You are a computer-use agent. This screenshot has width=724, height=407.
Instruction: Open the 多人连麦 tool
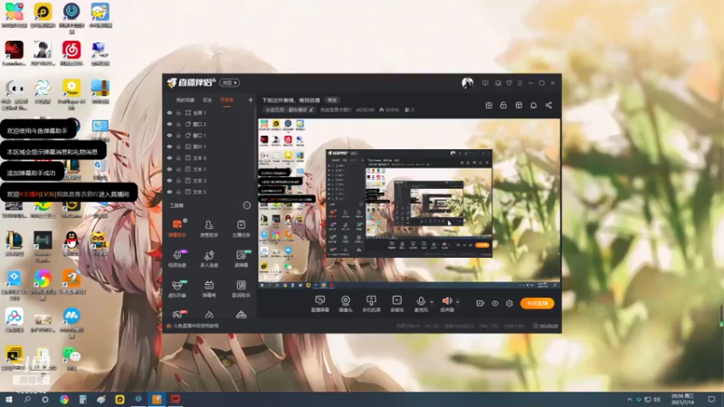click(x=209, y=259)
